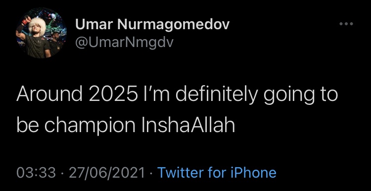Image resolution: width=371 pixels, height=191 pixels.
Task: Click the word iPhone in source label
Action: point(253,172)
